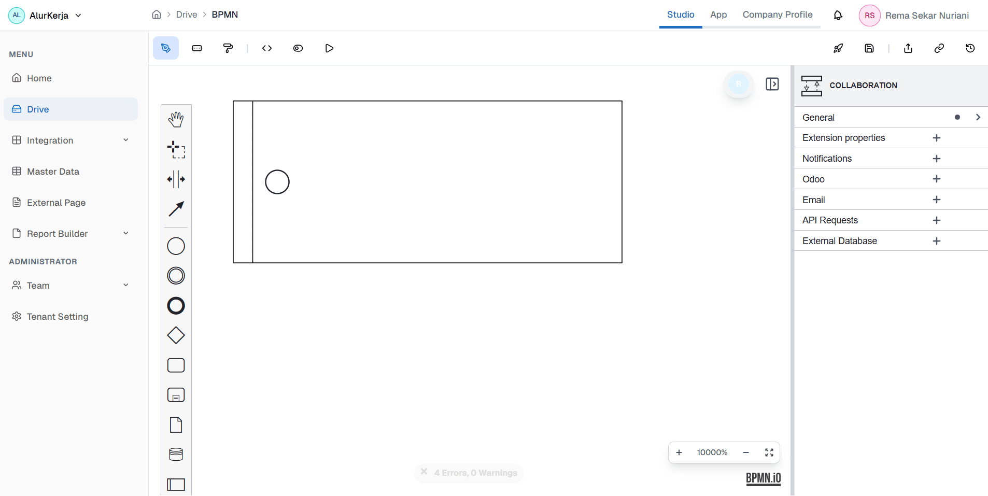988x496 pixels.
Task: Open the version history panel
Action: (x=970, y=48)
